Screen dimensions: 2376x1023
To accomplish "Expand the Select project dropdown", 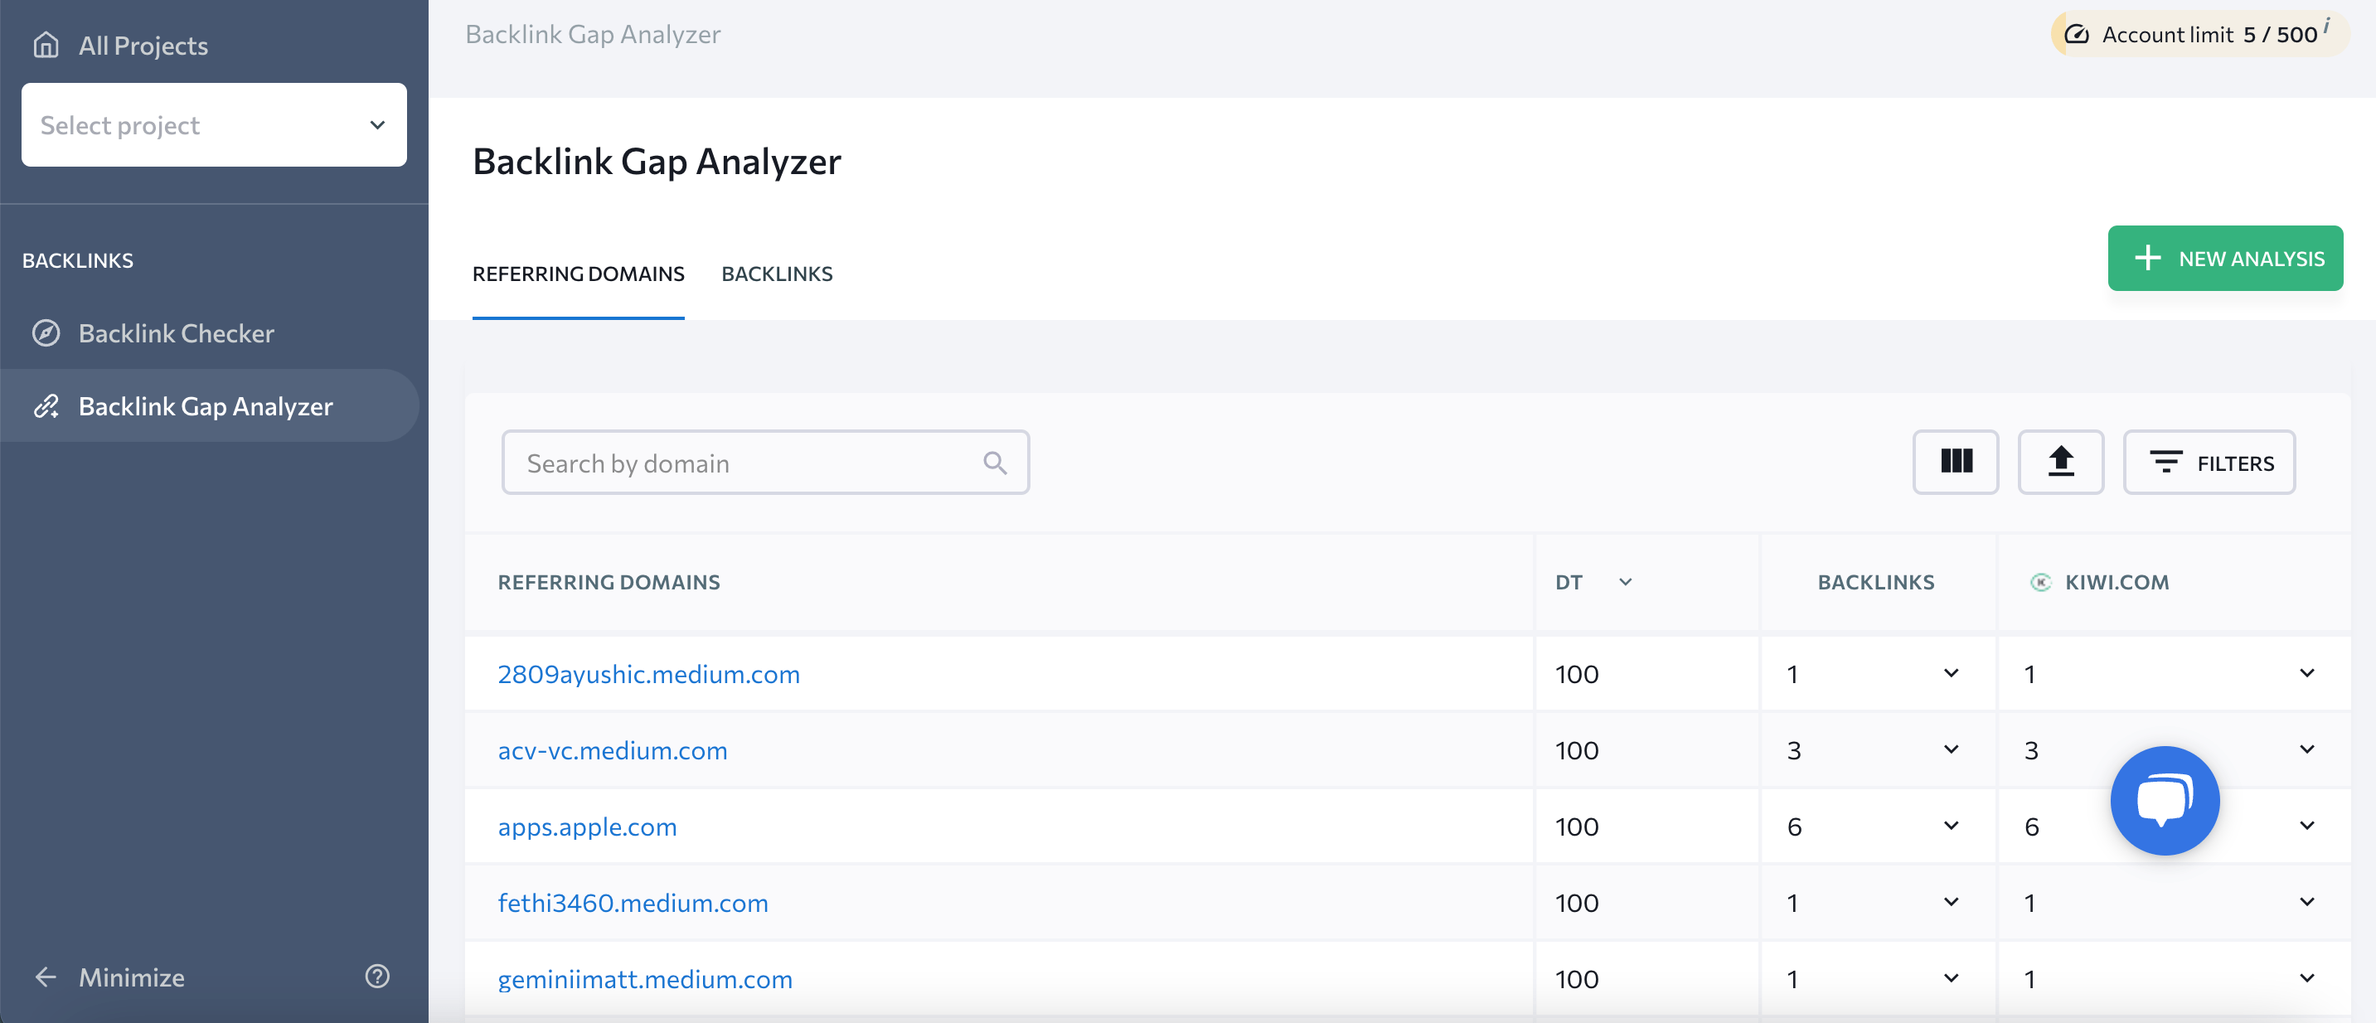I will pos(214,124).
